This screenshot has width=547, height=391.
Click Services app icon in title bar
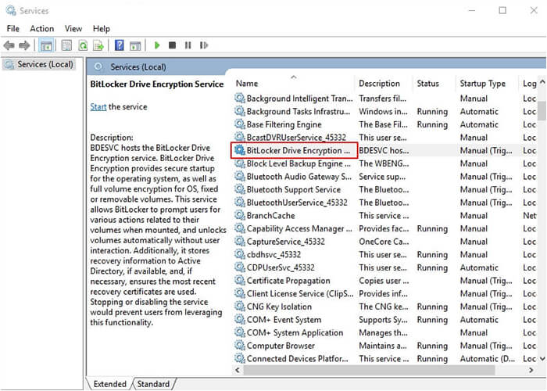coord(11,10)
